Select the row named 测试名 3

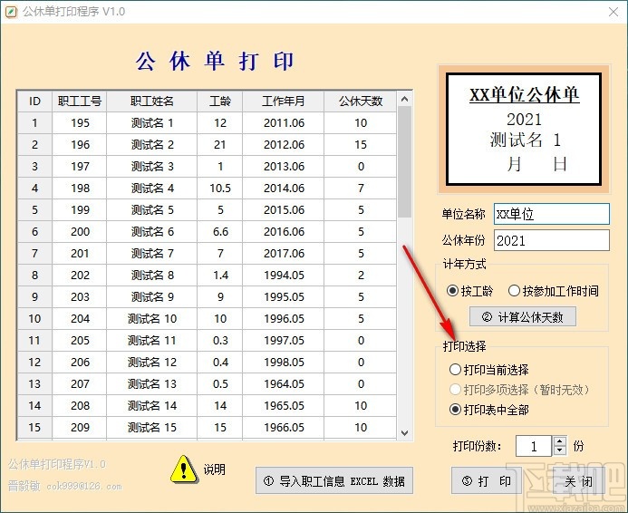(207, 166)
